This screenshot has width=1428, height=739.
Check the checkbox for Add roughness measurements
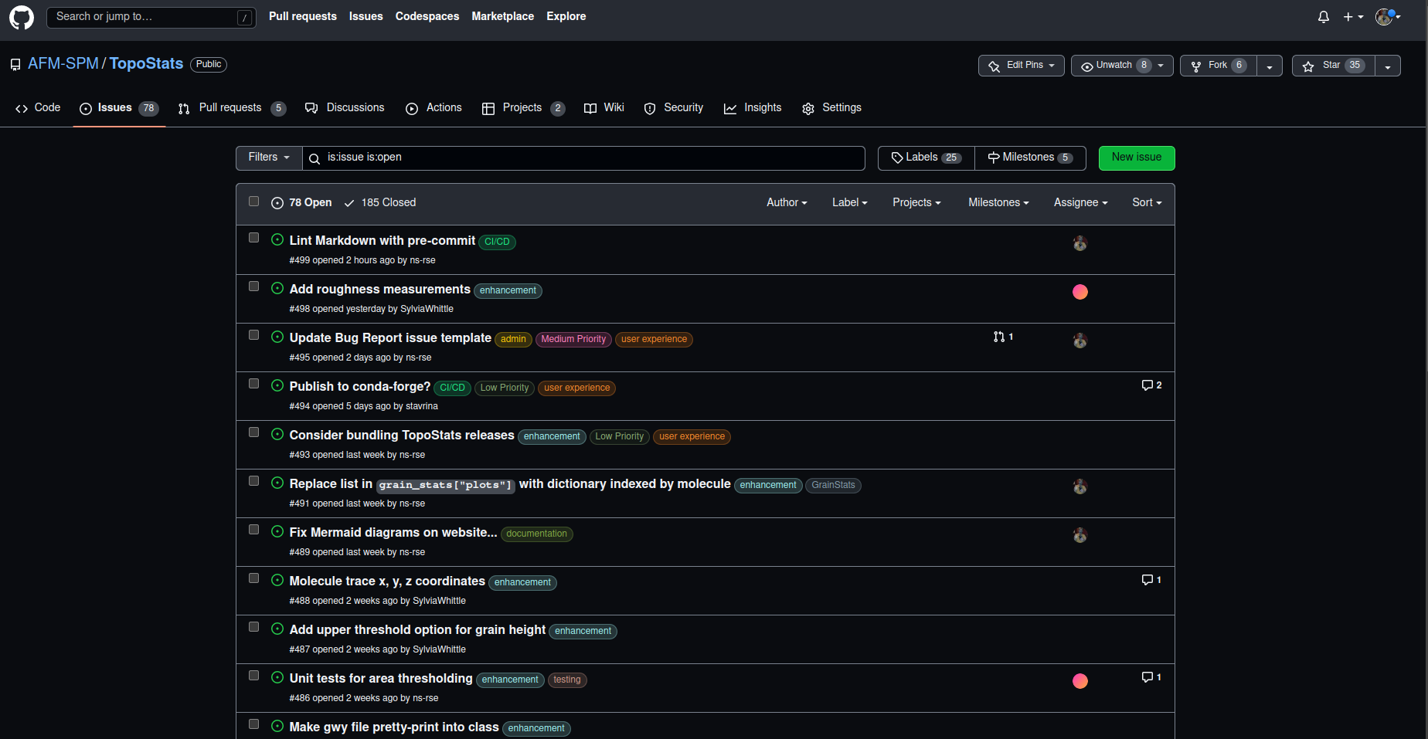[253, 286]
